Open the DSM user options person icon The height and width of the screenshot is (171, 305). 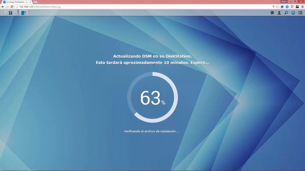tap(279, 13)
